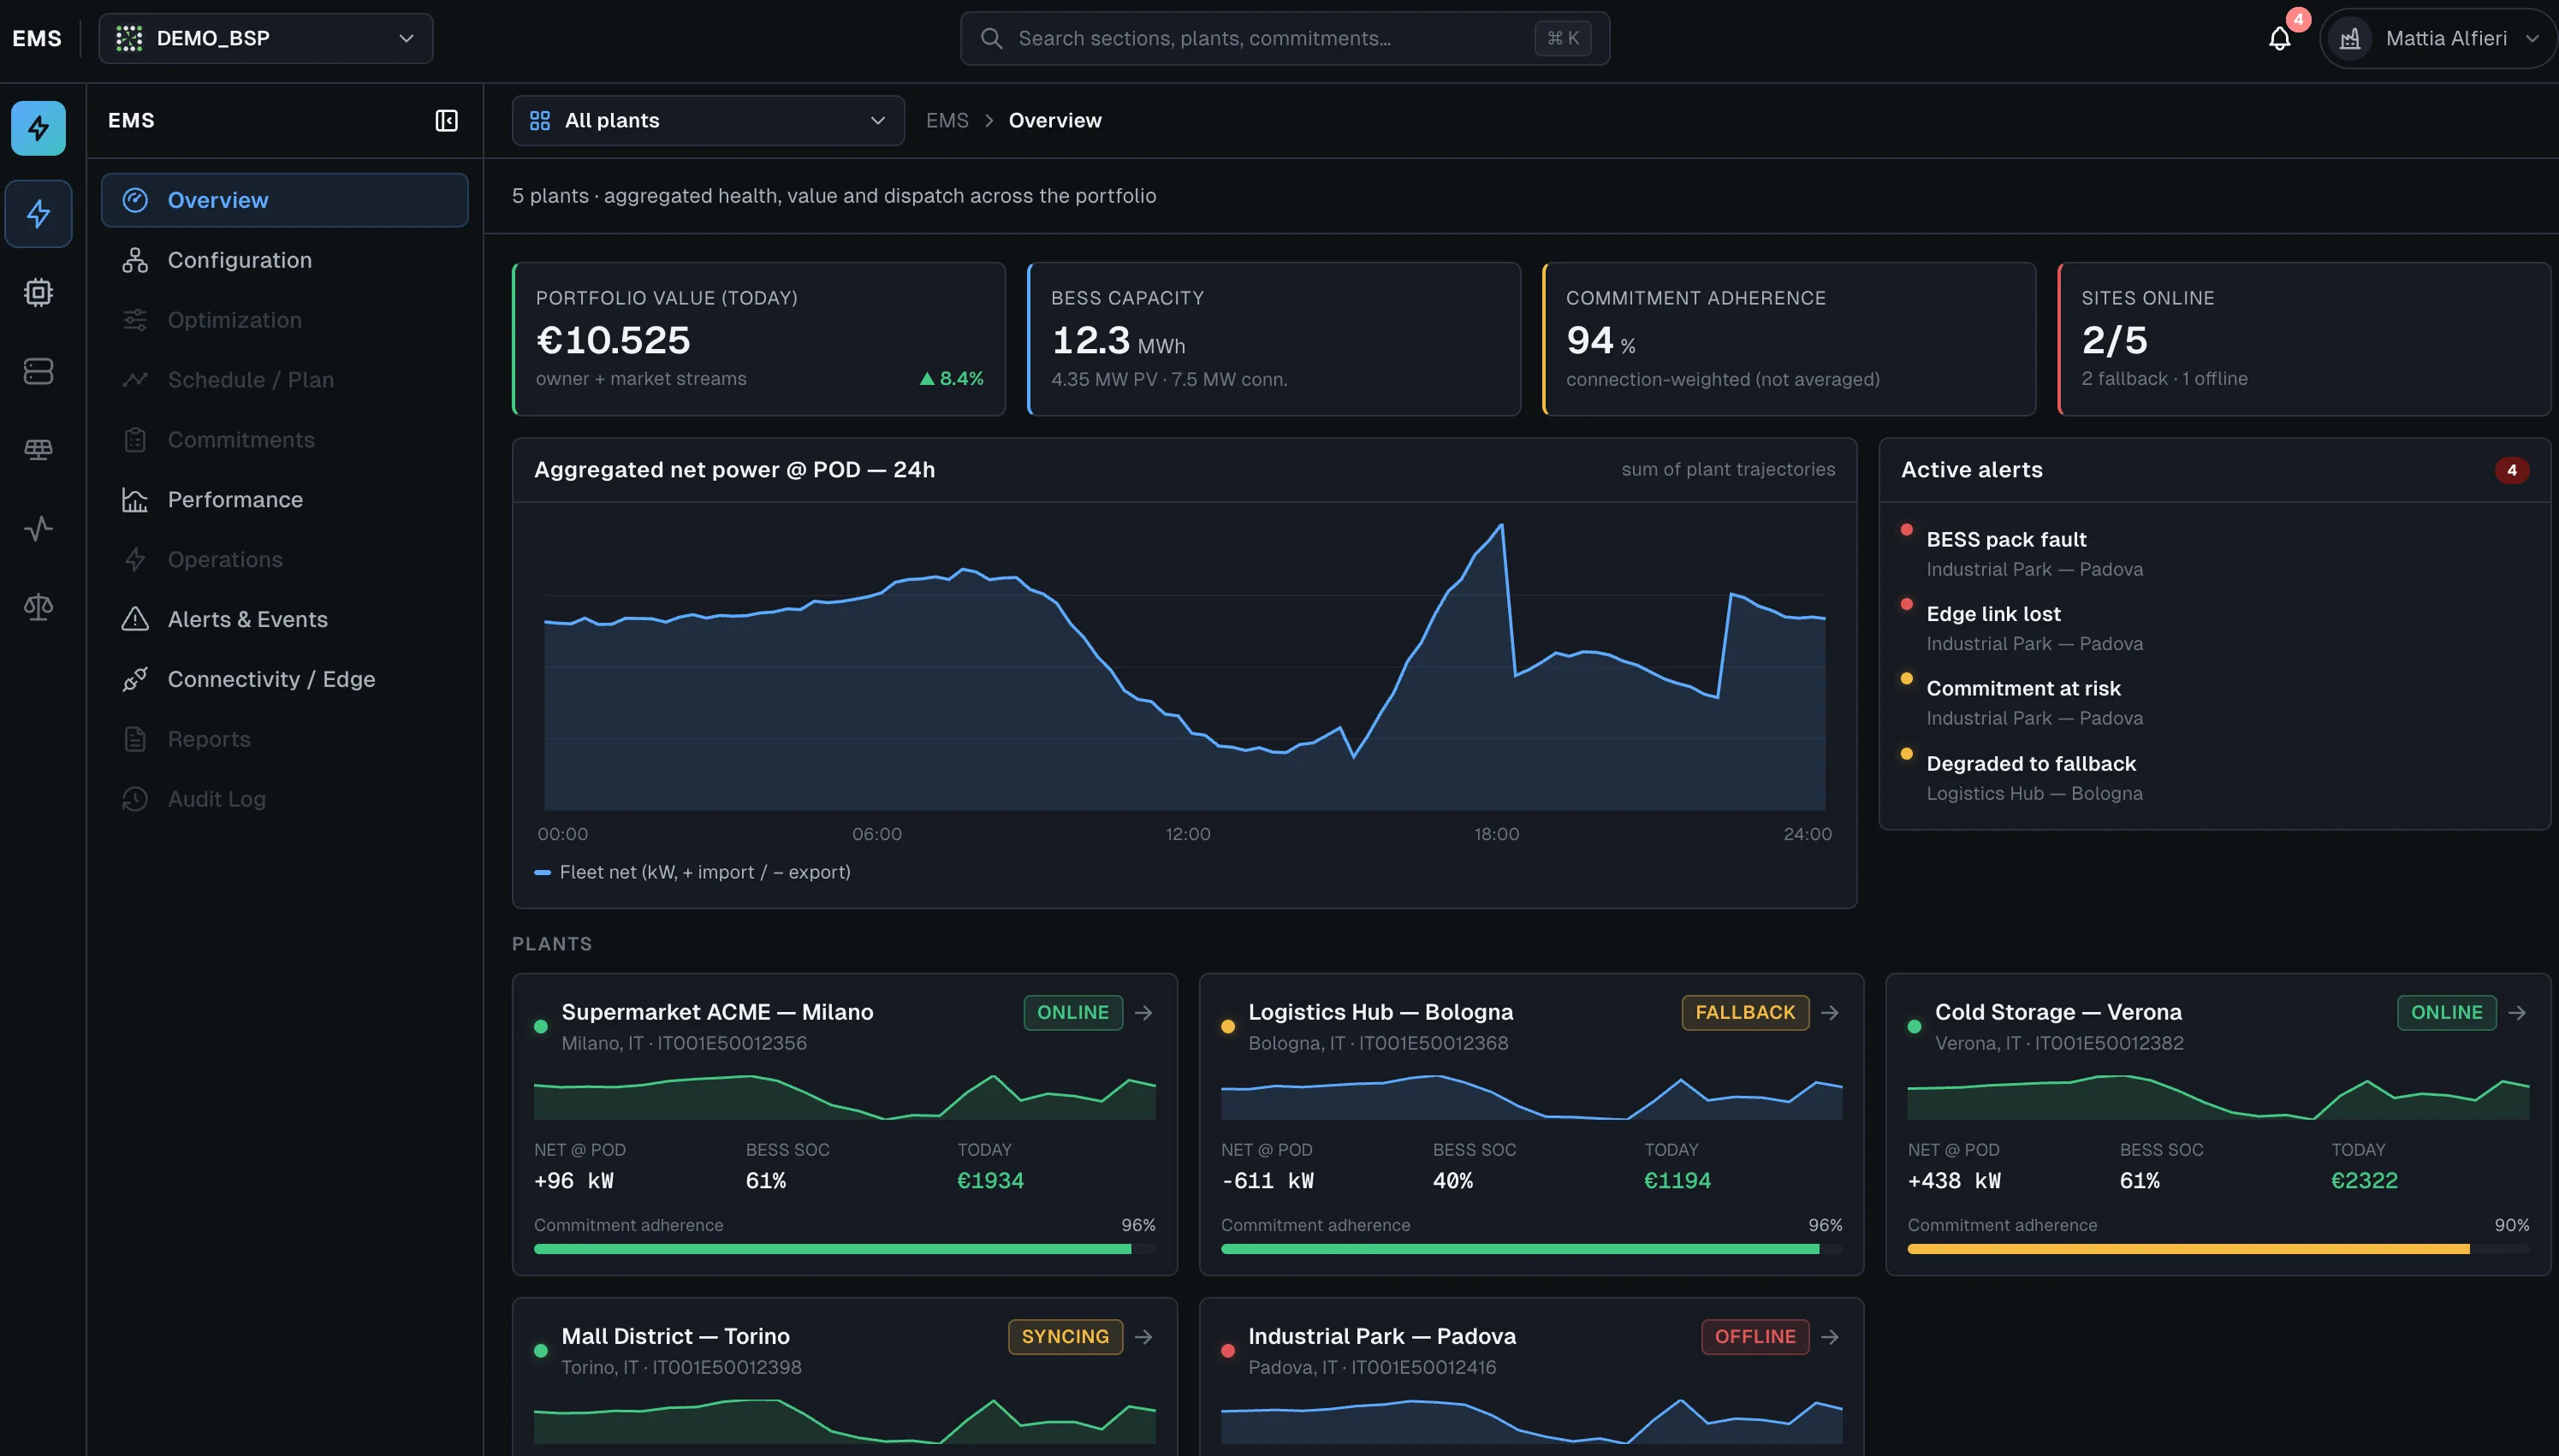Click the search magnifier icon
Screen dimensions: 2559x1456
(991, 38)
